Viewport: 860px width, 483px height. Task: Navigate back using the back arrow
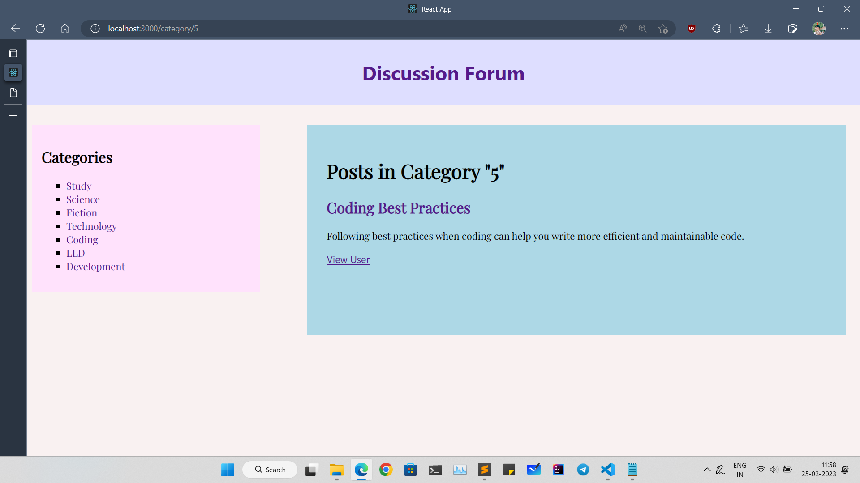pos(15,29)
